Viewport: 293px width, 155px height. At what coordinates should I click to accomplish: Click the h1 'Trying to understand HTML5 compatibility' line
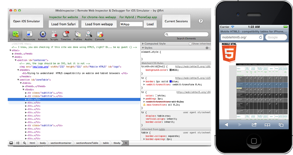coord(75,73)
